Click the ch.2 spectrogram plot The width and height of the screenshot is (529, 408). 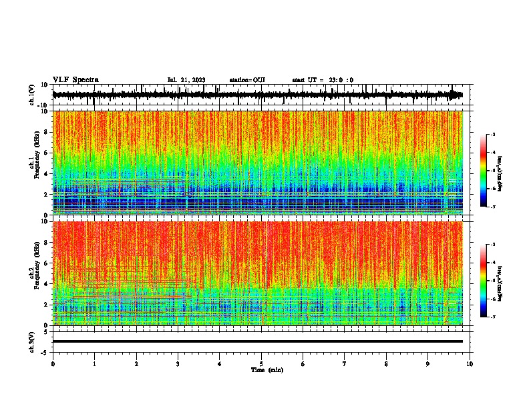coord(258,273)
